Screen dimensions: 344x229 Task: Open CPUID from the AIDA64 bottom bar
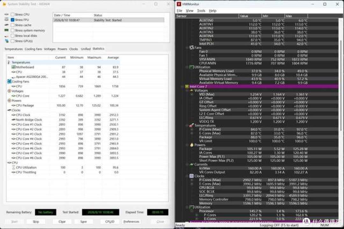pyautogui.click(x=110, y=222)
